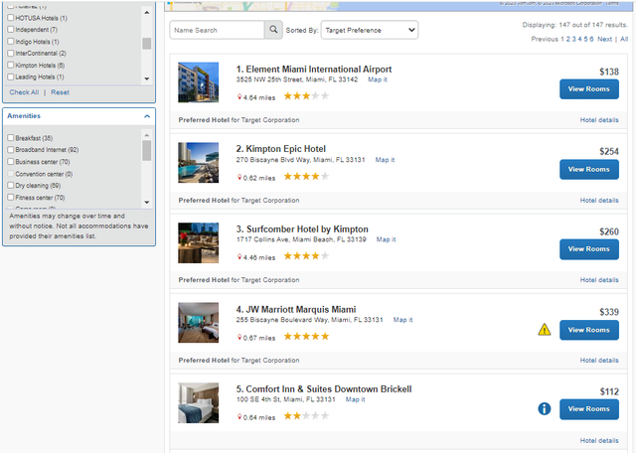This screenshot has width=636, height=453.
Task: Click star rating of Element Miami International Airport
Action: [x=306, y=96]
